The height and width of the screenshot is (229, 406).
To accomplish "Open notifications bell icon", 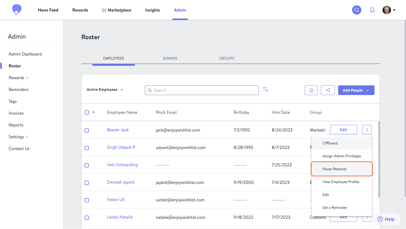I will pos(372,10).
